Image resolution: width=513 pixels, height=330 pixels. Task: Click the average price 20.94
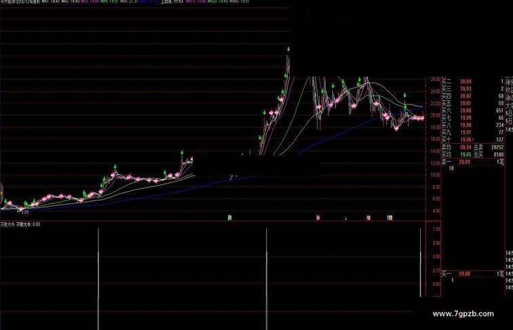pyautogui.click(x=465, y=147)
